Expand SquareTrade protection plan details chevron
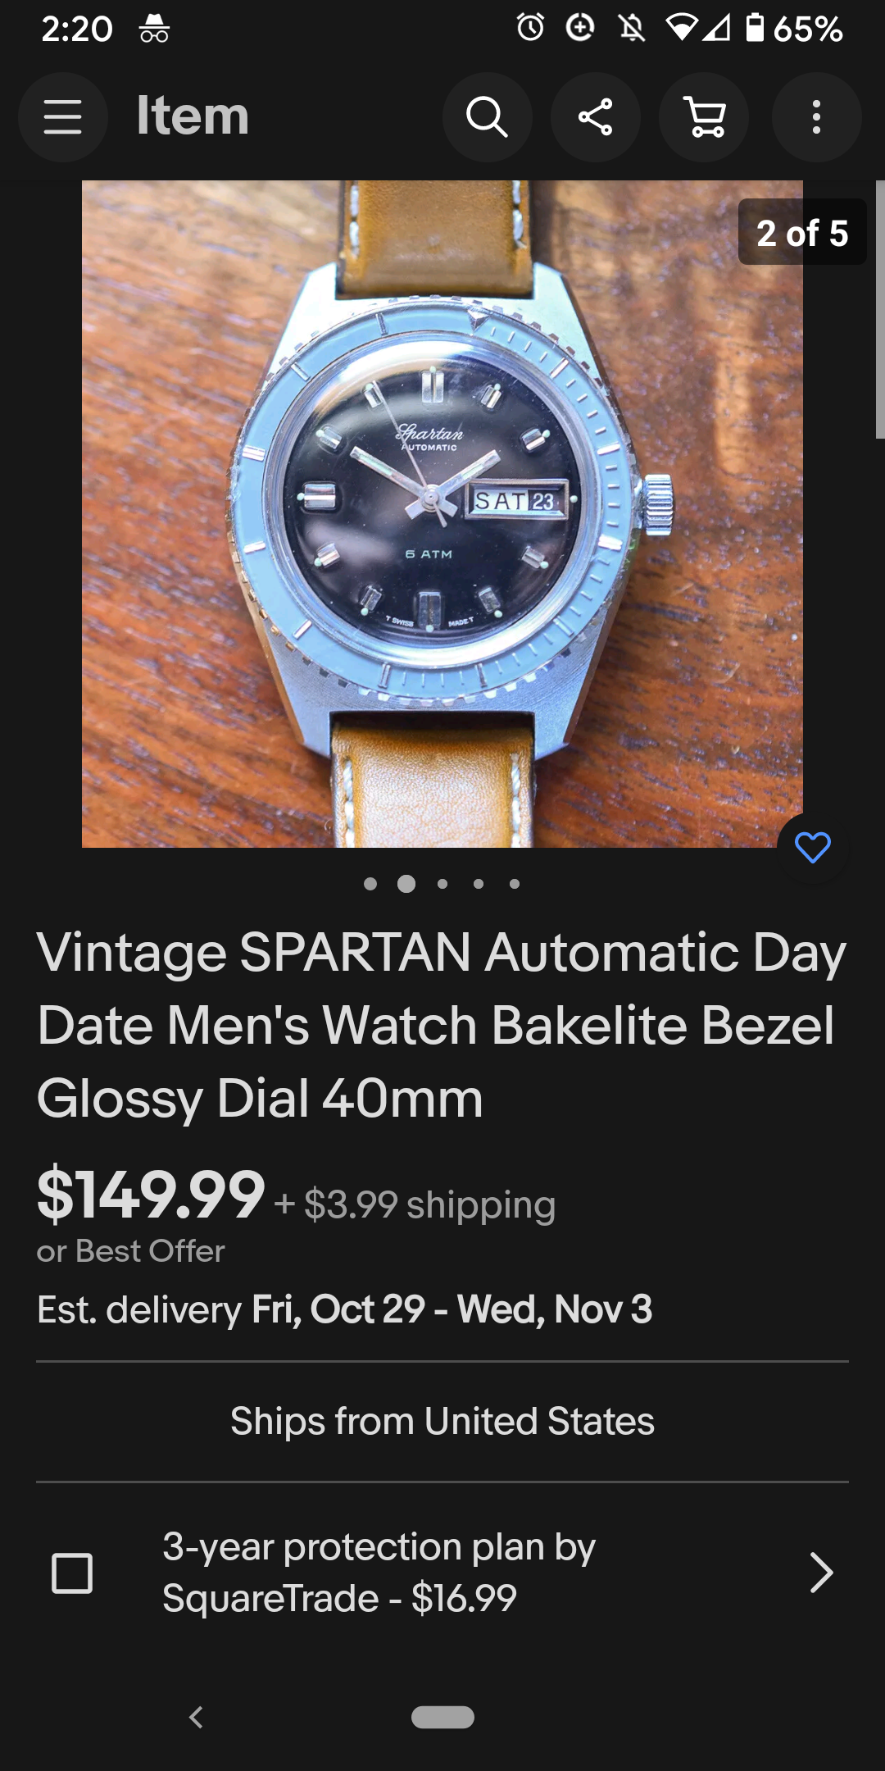The image size is (885, 1771). point(820,1573)
